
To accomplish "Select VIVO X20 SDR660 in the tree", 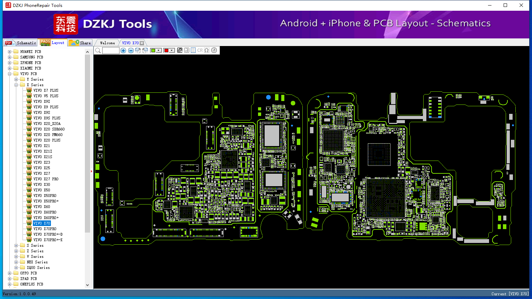I will 49,129.
